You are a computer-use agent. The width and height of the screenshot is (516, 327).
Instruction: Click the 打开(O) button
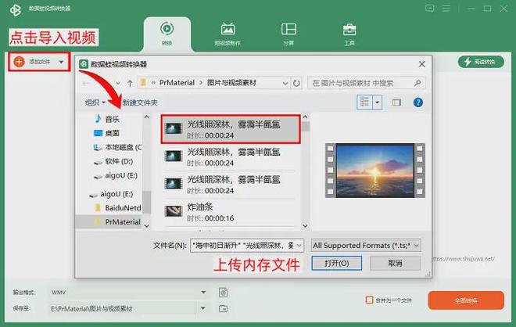click(x=336, y=263)
